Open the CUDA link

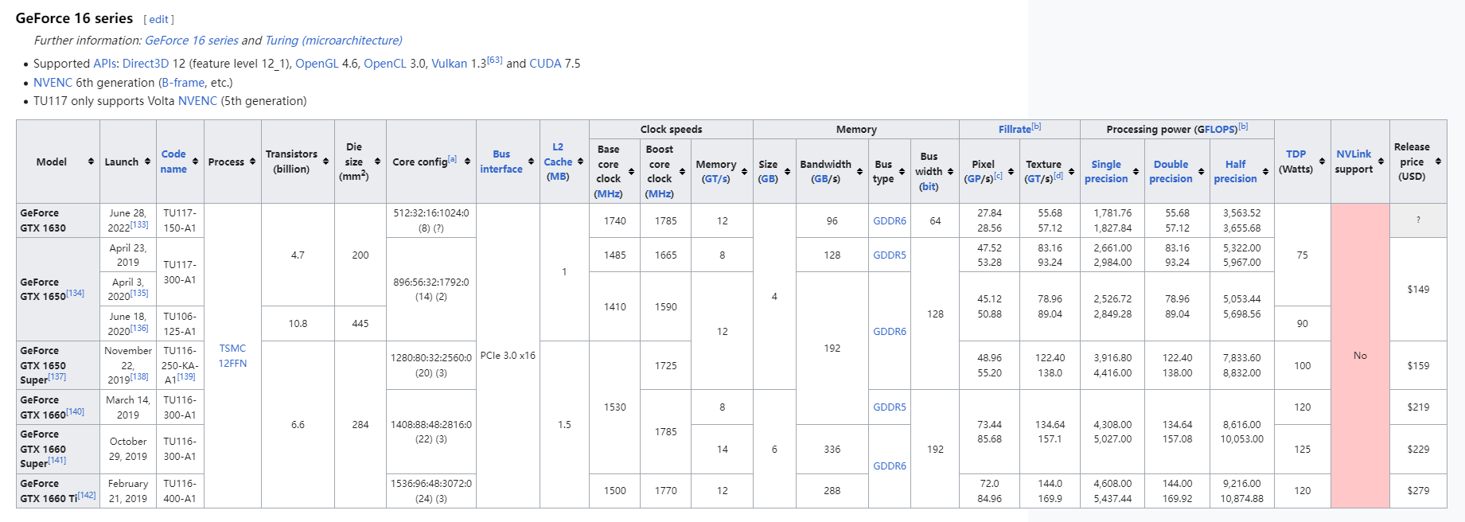545,64
